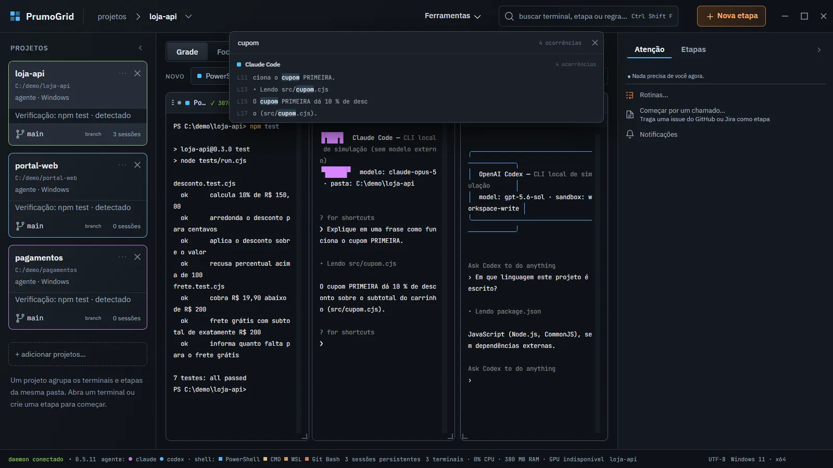Viewport: 833px width, 468px height.
Task: Click branch icon on loja-api card
Action: click(20, 134)
